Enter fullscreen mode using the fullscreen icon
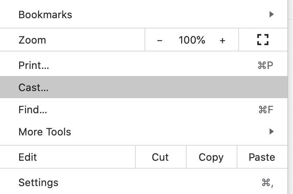The width and height of the screenshot is (293, 194). (x=263, y=40)
